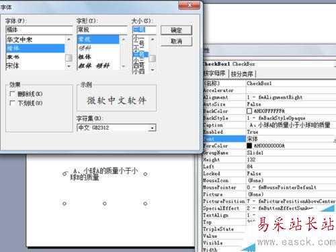336x252 pixels.
Task: Click the ForeColor black color swatch
Action: (x=249, y=146)
